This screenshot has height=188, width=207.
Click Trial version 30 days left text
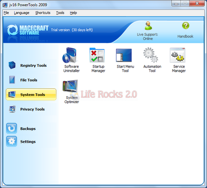(x=72, y=30)
